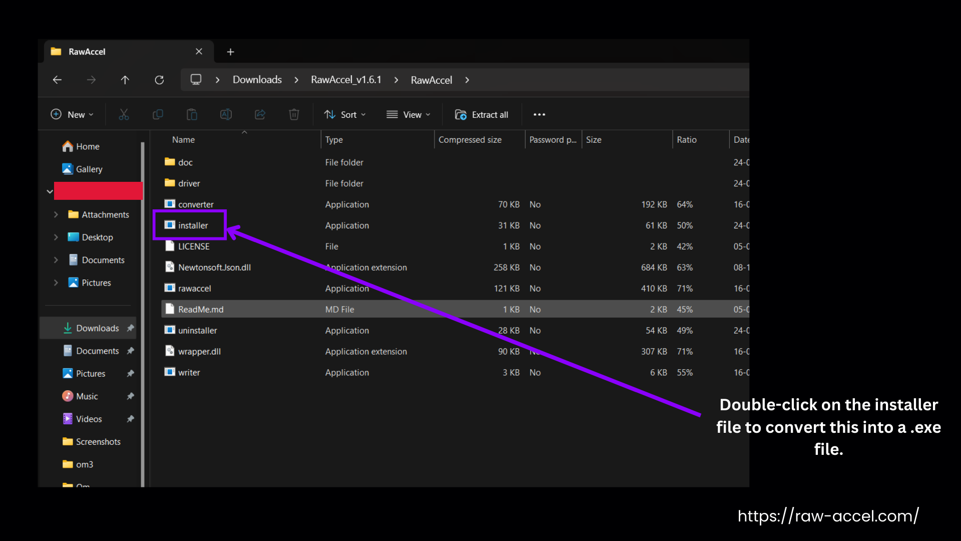The image size is (961, 541).
Task: Click the Share icon in toolbar
Action: (x=260, y=115)
